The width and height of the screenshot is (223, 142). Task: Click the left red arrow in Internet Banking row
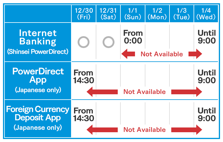pos(128,54)
